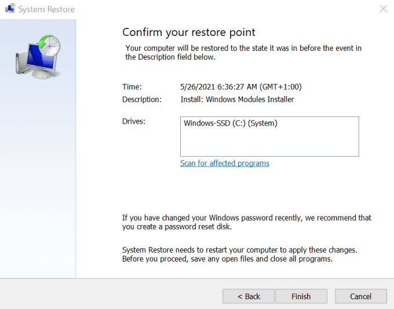The image size is (394, 309).
Task: Click the Description field label
Action: pos(141,100)
